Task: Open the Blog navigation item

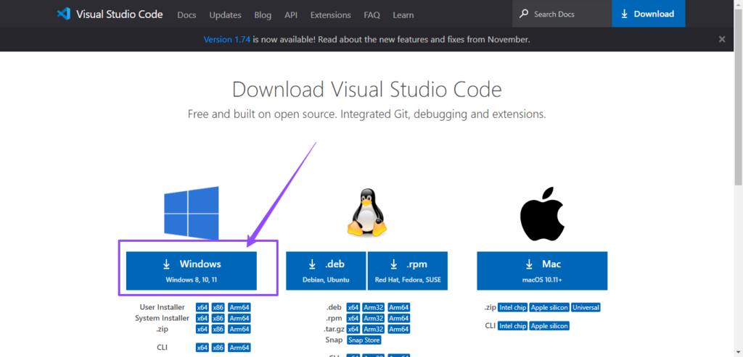Action: coord(263,14)
